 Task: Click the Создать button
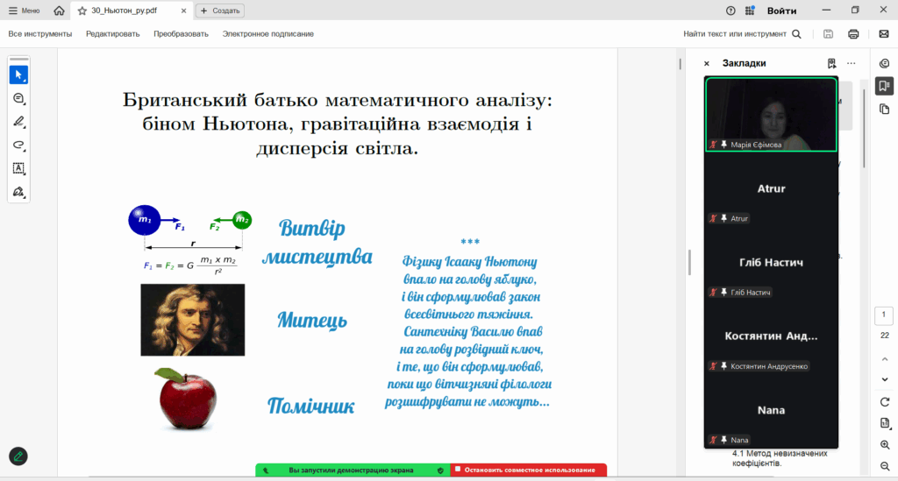click(x=220, y=11)
